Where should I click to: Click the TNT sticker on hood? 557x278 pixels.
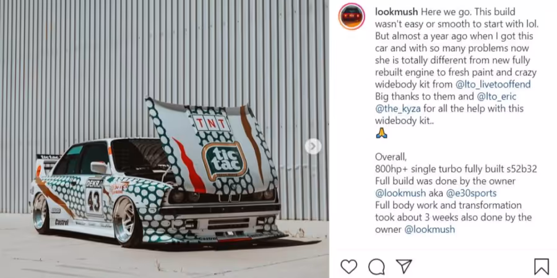tap(211, 123)
